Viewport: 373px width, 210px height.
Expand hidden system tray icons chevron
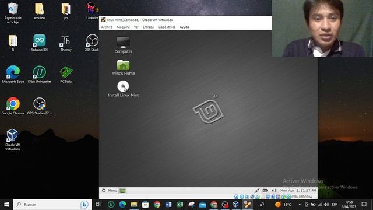coord(300,205)
